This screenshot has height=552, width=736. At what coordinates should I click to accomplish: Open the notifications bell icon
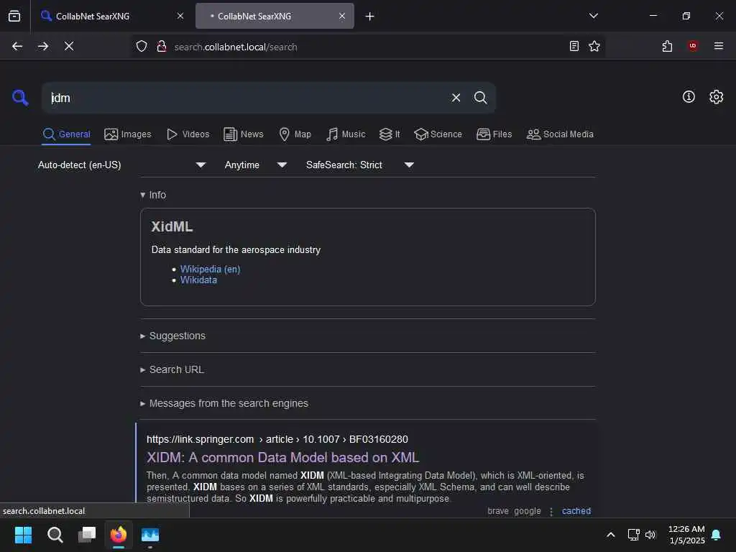[716, 535]
